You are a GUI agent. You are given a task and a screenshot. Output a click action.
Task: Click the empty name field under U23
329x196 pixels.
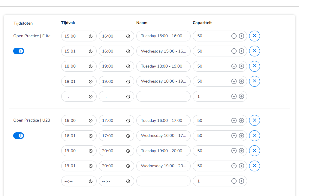(163, 181)
